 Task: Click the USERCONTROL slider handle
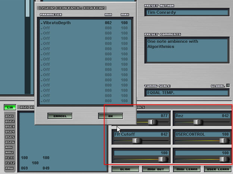pyautogui.click(x=224, y=141)
